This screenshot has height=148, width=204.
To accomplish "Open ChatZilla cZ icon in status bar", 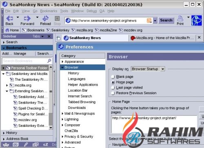I will pos(46,145).
